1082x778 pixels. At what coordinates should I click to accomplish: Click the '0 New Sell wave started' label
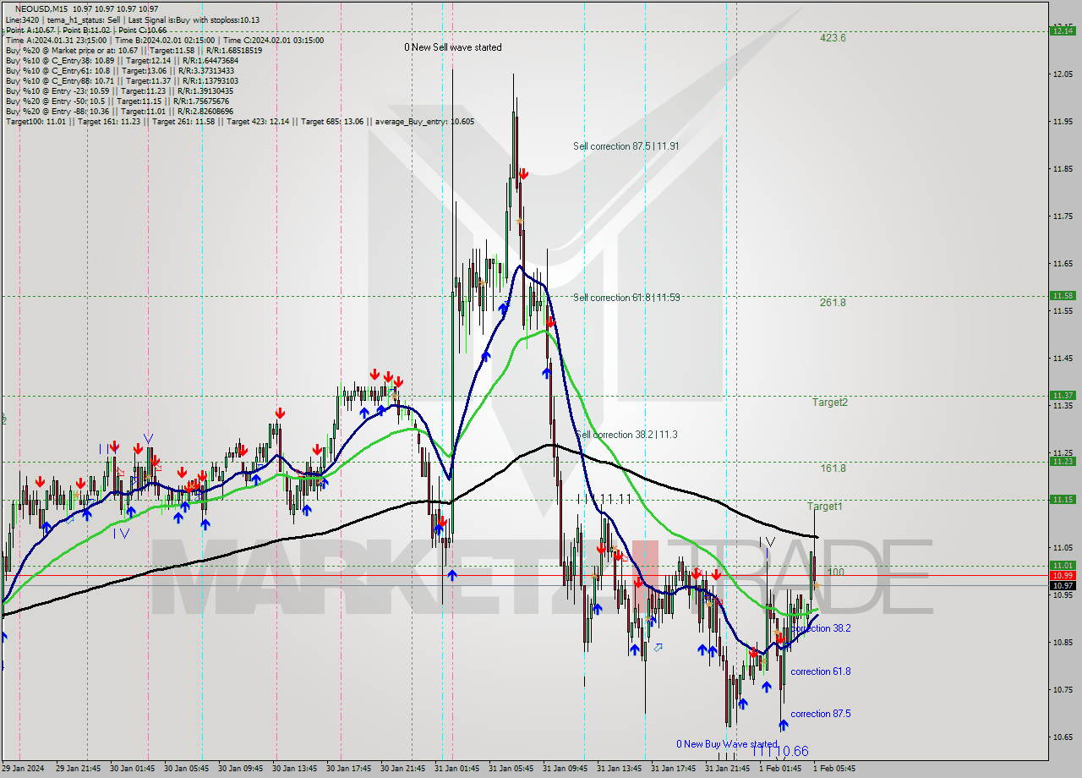tap(453, 47)
